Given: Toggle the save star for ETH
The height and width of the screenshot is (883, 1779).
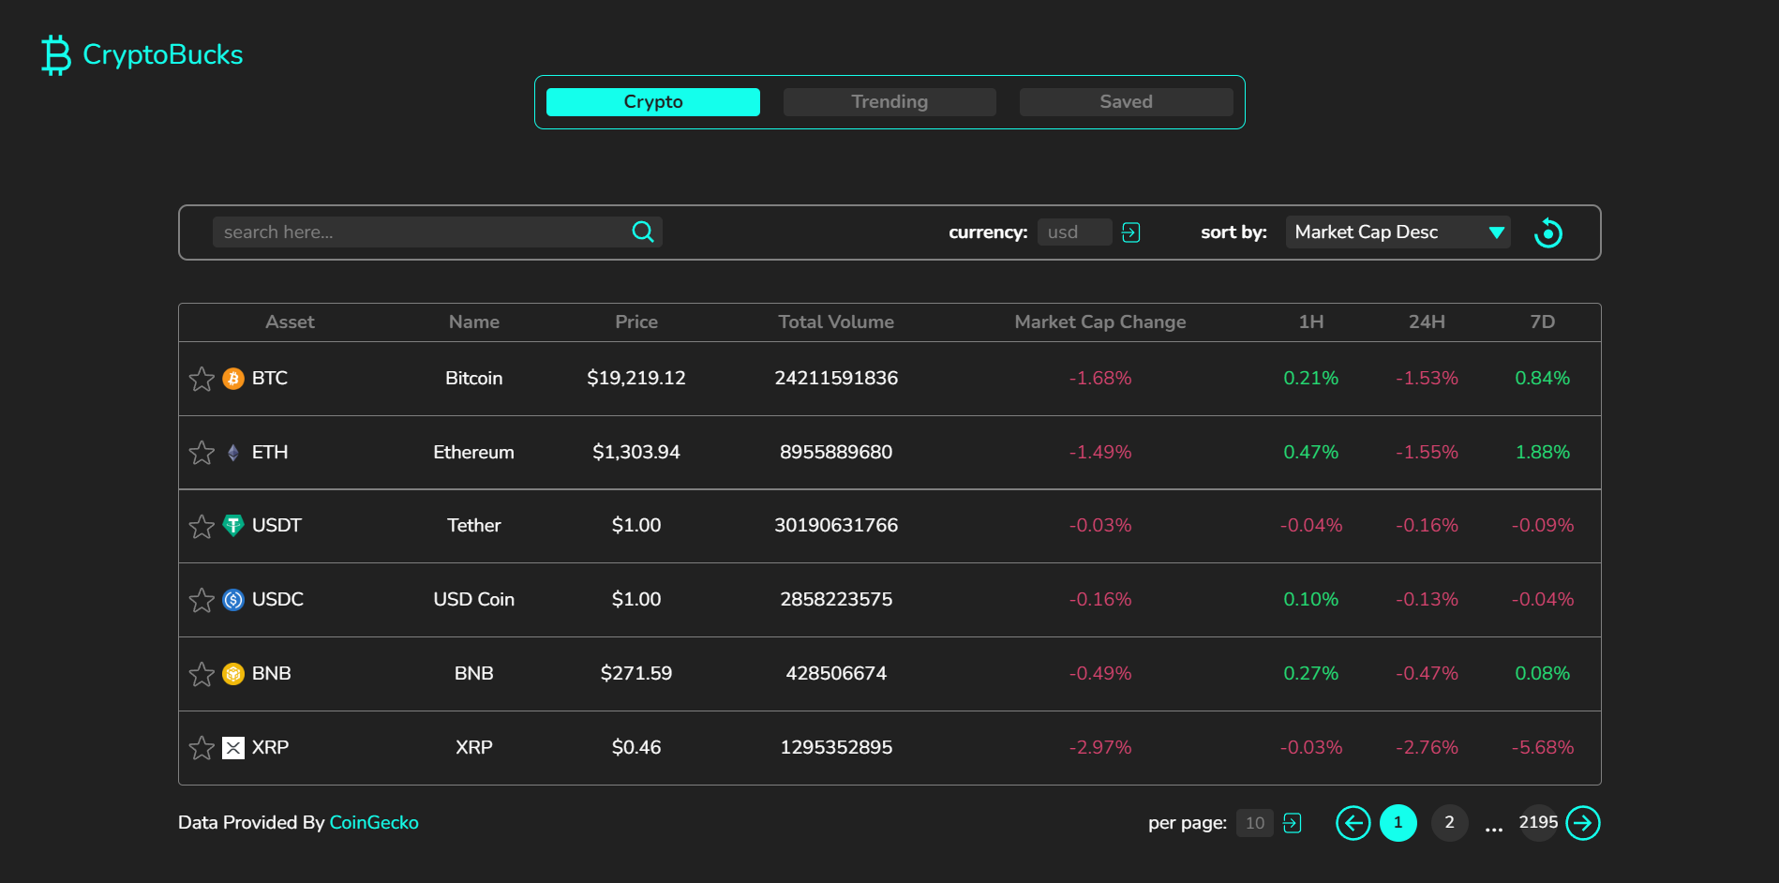Looking at the screenshot, I should pyautogui.click(x=202, y=453).
